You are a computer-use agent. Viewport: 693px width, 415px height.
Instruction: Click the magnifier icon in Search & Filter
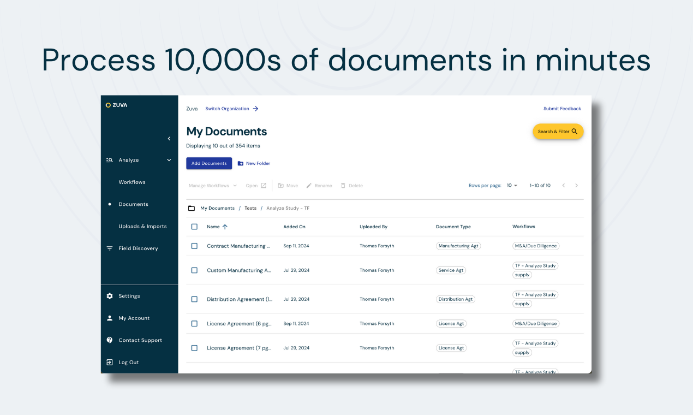[x=575, y=132]
